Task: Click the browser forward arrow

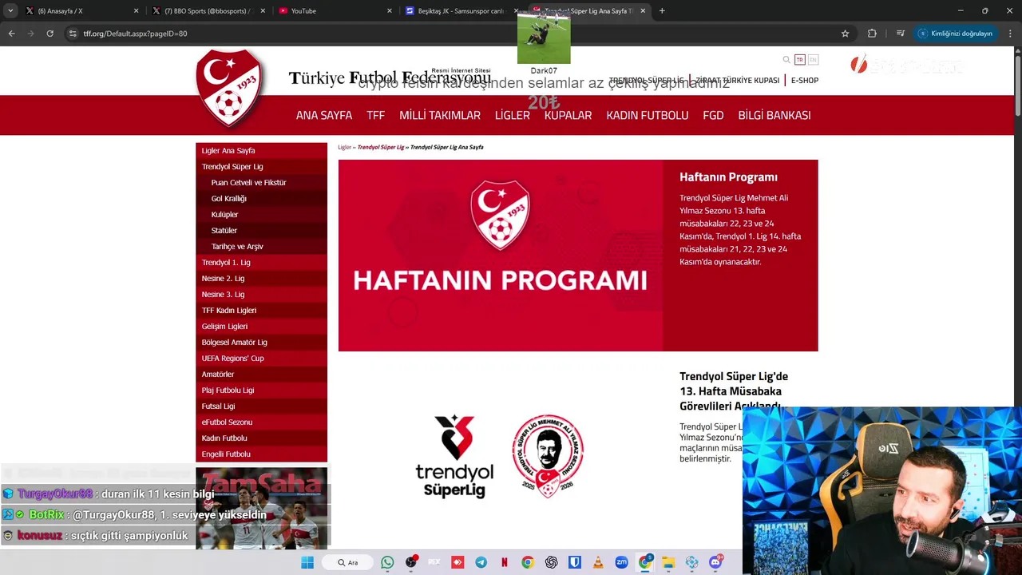Action: point(30,34)
